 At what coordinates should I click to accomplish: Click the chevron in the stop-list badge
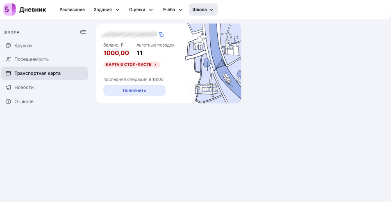(x=155, y=65)
